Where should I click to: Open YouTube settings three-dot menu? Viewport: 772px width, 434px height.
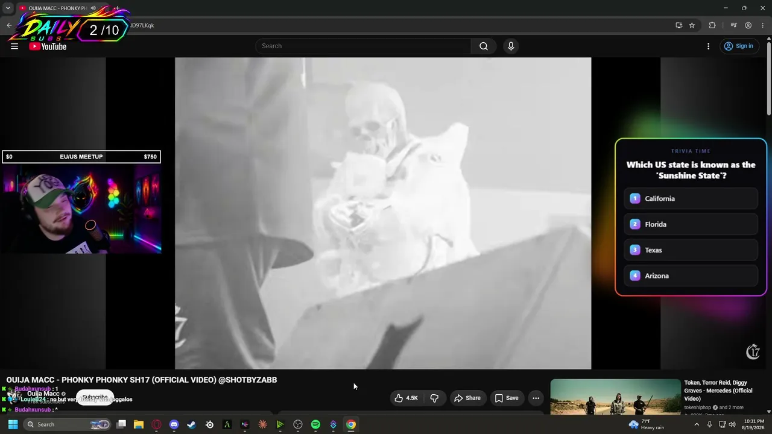click(x=708, y=46)
